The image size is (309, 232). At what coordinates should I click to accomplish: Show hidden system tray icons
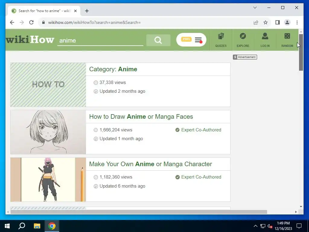(255, 226)
